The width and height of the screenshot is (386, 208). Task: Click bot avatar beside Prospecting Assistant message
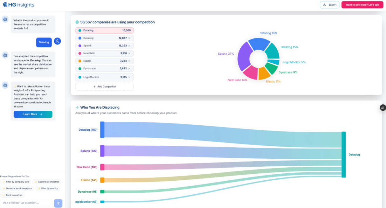click(5, 85)
